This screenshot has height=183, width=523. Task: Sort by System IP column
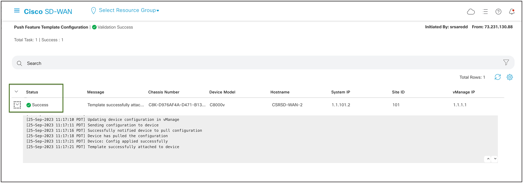pyautogui.click(x=341, y=92)
